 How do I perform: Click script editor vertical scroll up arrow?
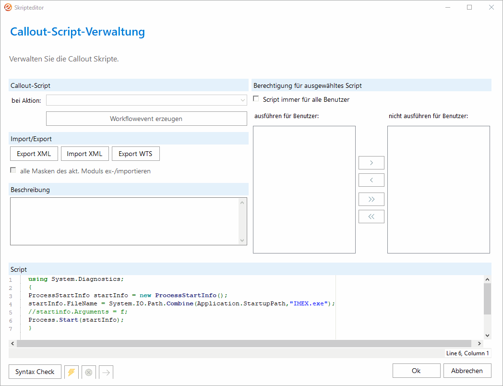tap(487, 279)
